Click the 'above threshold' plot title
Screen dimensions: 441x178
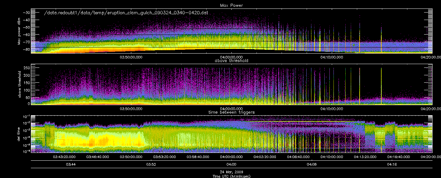point(232,61)
